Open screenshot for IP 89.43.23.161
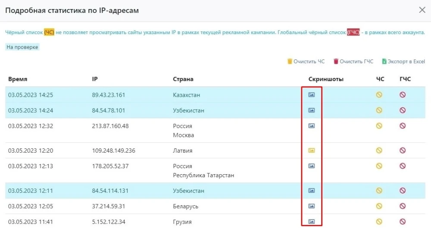431x228 pixels. point(312,95)
